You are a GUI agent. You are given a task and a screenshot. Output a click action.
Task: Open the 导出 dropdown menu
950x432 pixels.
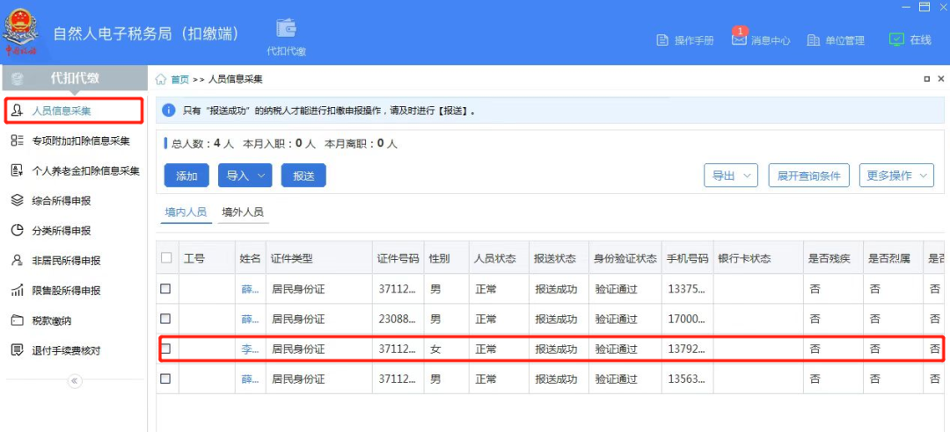pyautogui.click(x=731, y=176)
